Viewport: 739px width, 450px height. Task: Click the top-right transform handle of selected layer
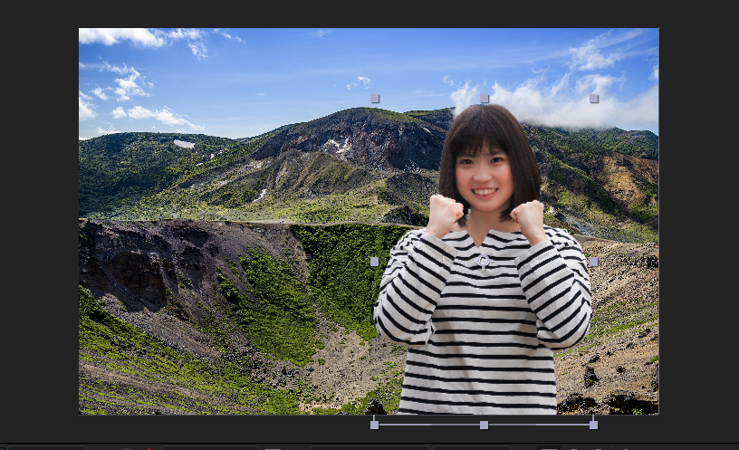[594, 99]
